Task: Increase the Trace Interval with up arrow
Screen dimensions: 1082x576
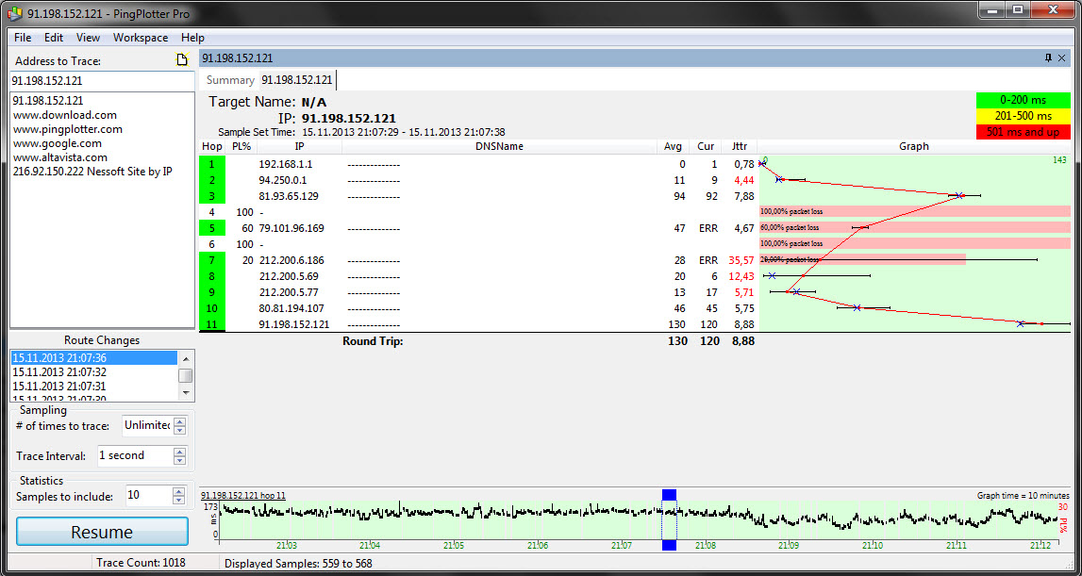Action: [179, 452]
